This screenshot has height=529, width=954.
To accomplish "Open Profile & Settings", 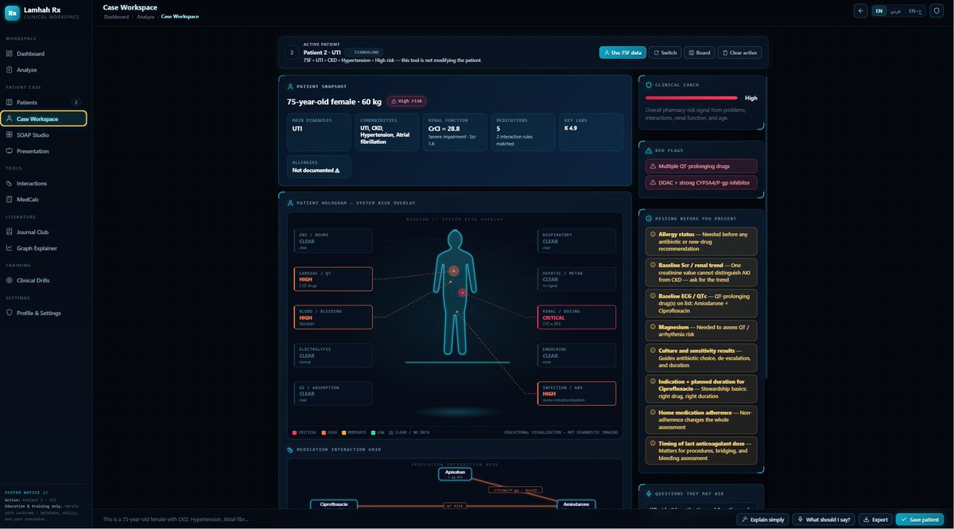I will pos(44,313).
